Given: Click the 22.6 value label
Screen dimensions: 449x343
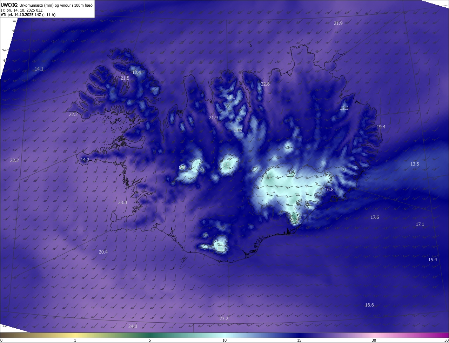Looking at the screenshot, I should point(265,84).
